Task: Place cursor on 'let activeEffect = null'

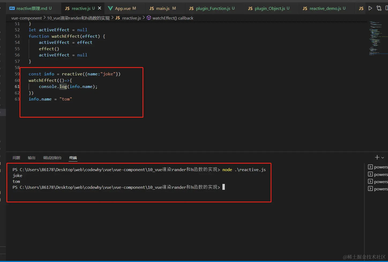Action: (58, 30)
